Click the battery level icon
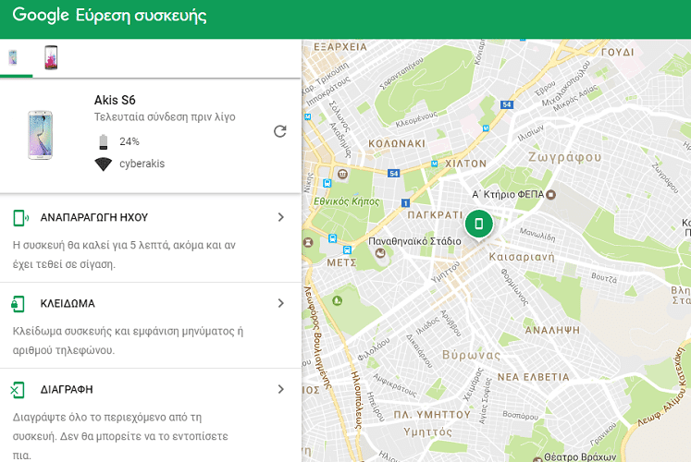691x462 pixels. click(x=103, y=141)
